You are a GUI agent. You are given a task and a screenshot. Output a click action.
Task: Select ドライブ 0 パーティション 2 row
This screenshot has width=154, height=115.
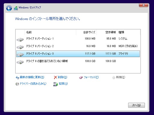tap(78, 46)
